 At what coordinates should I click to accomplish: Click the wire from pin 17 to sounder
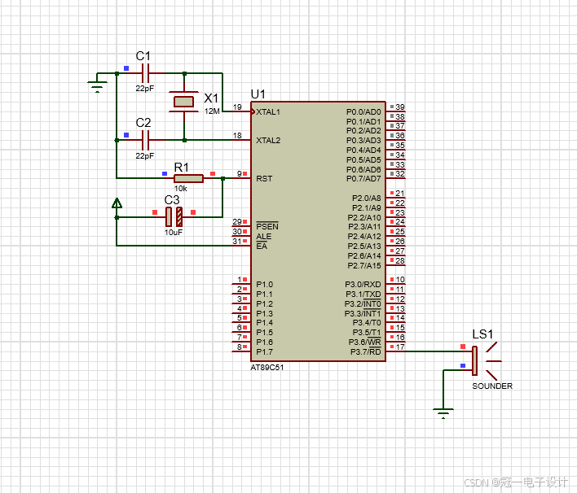(434, 351)
